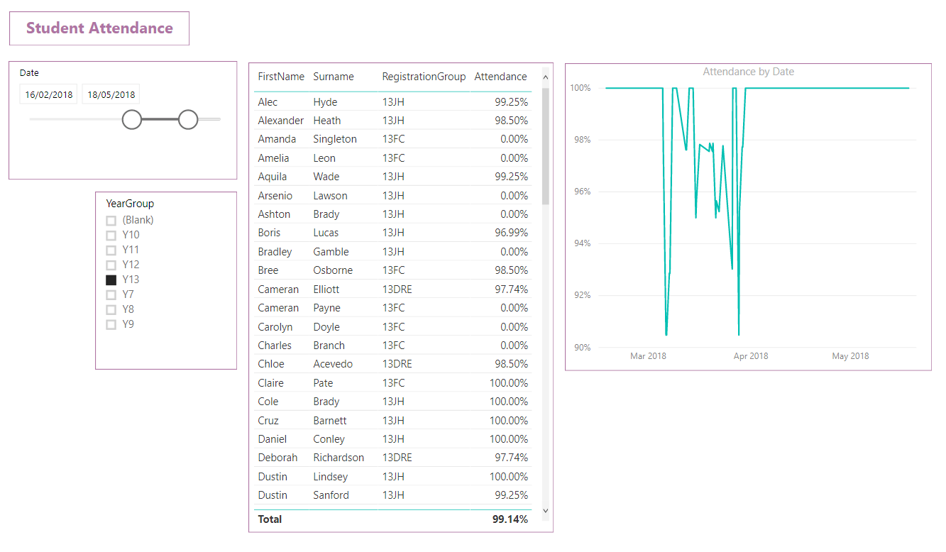Image resolution: width=946 pixels, height=552 pixels.
Task: Sort table by RegistrationGroup column header
Action: tap(424, 77)
